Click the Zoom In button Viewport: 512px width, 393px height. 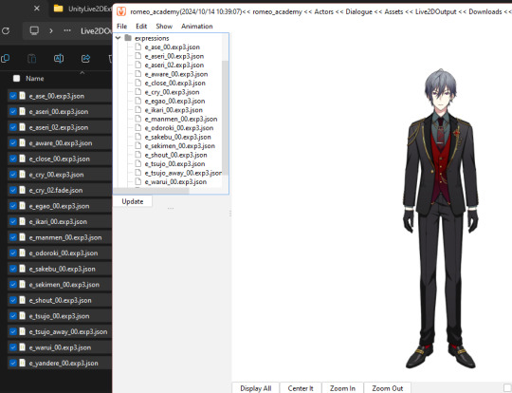[x=342, y=388]
